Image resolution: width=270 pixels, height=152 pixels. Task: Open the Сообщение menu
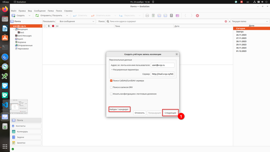click(x=40, y=11)
